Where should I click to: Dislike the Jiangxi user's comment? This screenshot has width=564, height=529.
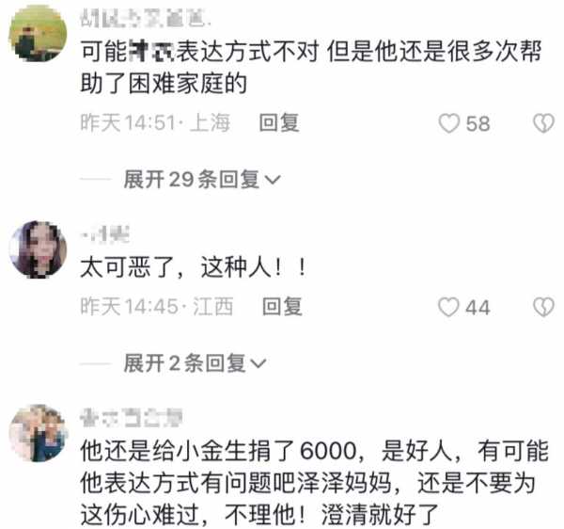tap(543, 307)
